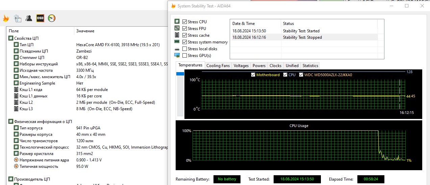Open the gauge benchmark toolbar icon
This screenshot has width=430, height=185.
(x=52, y=19)
